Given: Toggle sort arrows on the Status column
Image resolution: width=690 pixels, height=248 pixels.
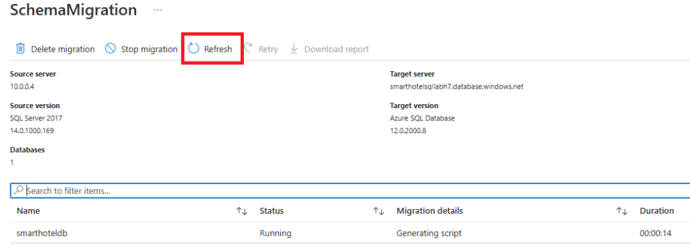Looking at the screenshot, I should (x=379, y=211).
